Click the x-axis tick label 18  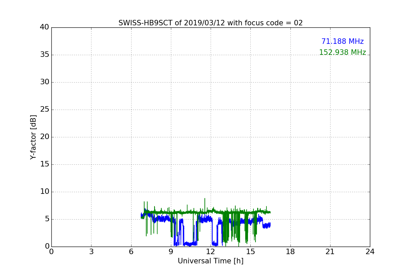(x=290, y=252)
